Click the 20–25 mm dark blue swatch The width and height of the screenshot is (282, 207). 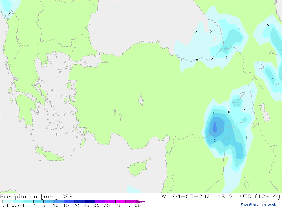point(80,201)
